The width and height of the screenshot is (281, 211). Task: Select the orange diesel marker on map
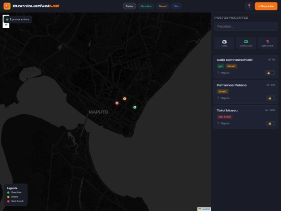point(124,98)
